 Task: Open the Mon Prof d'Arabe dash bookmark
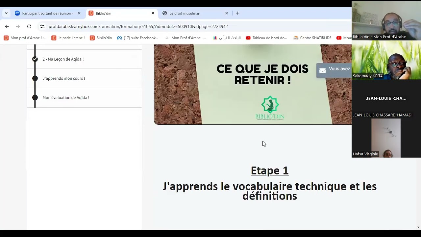(x=186, y=38)
